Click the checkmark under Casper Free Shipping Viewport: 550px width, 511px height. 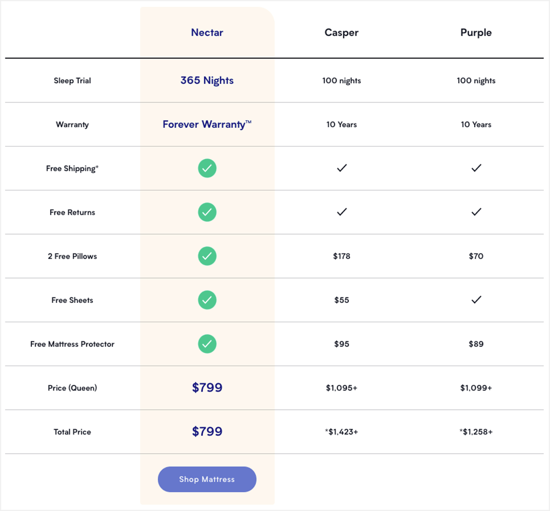click(x=342, y=168)
